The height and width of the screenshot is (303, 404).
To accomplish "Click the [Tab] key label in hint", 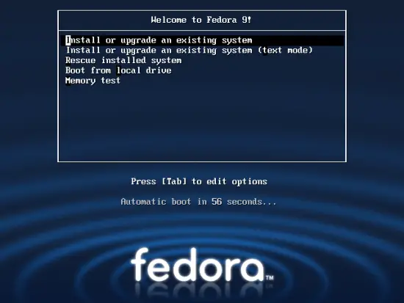I will (x=174, y=181).
